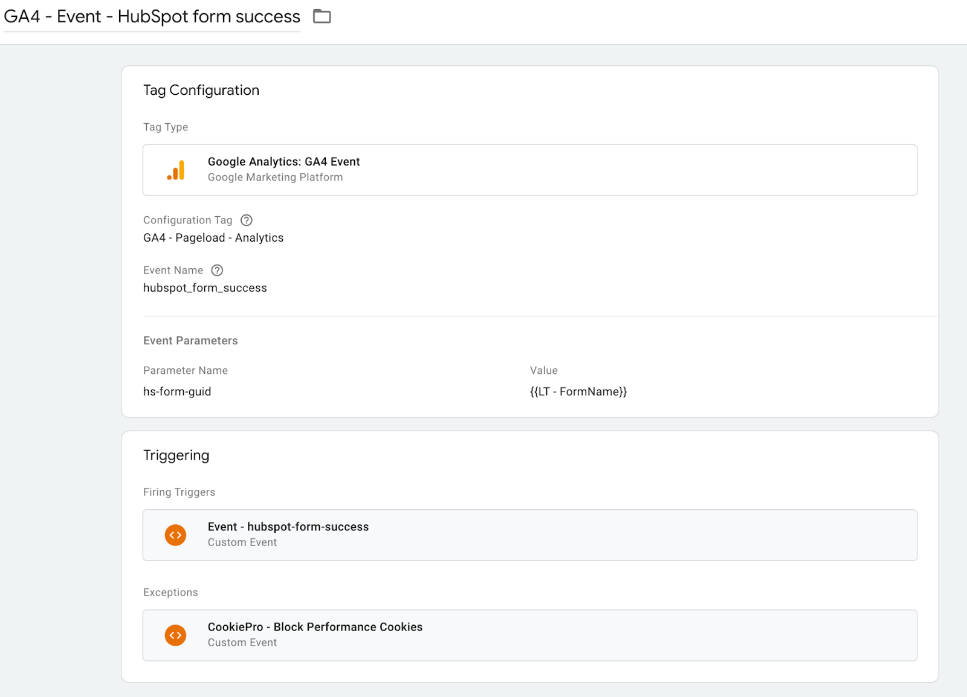This screenshot has width=967, height=697.
Task: Click the Google Analytics bar chart icon
Action: 176,170
